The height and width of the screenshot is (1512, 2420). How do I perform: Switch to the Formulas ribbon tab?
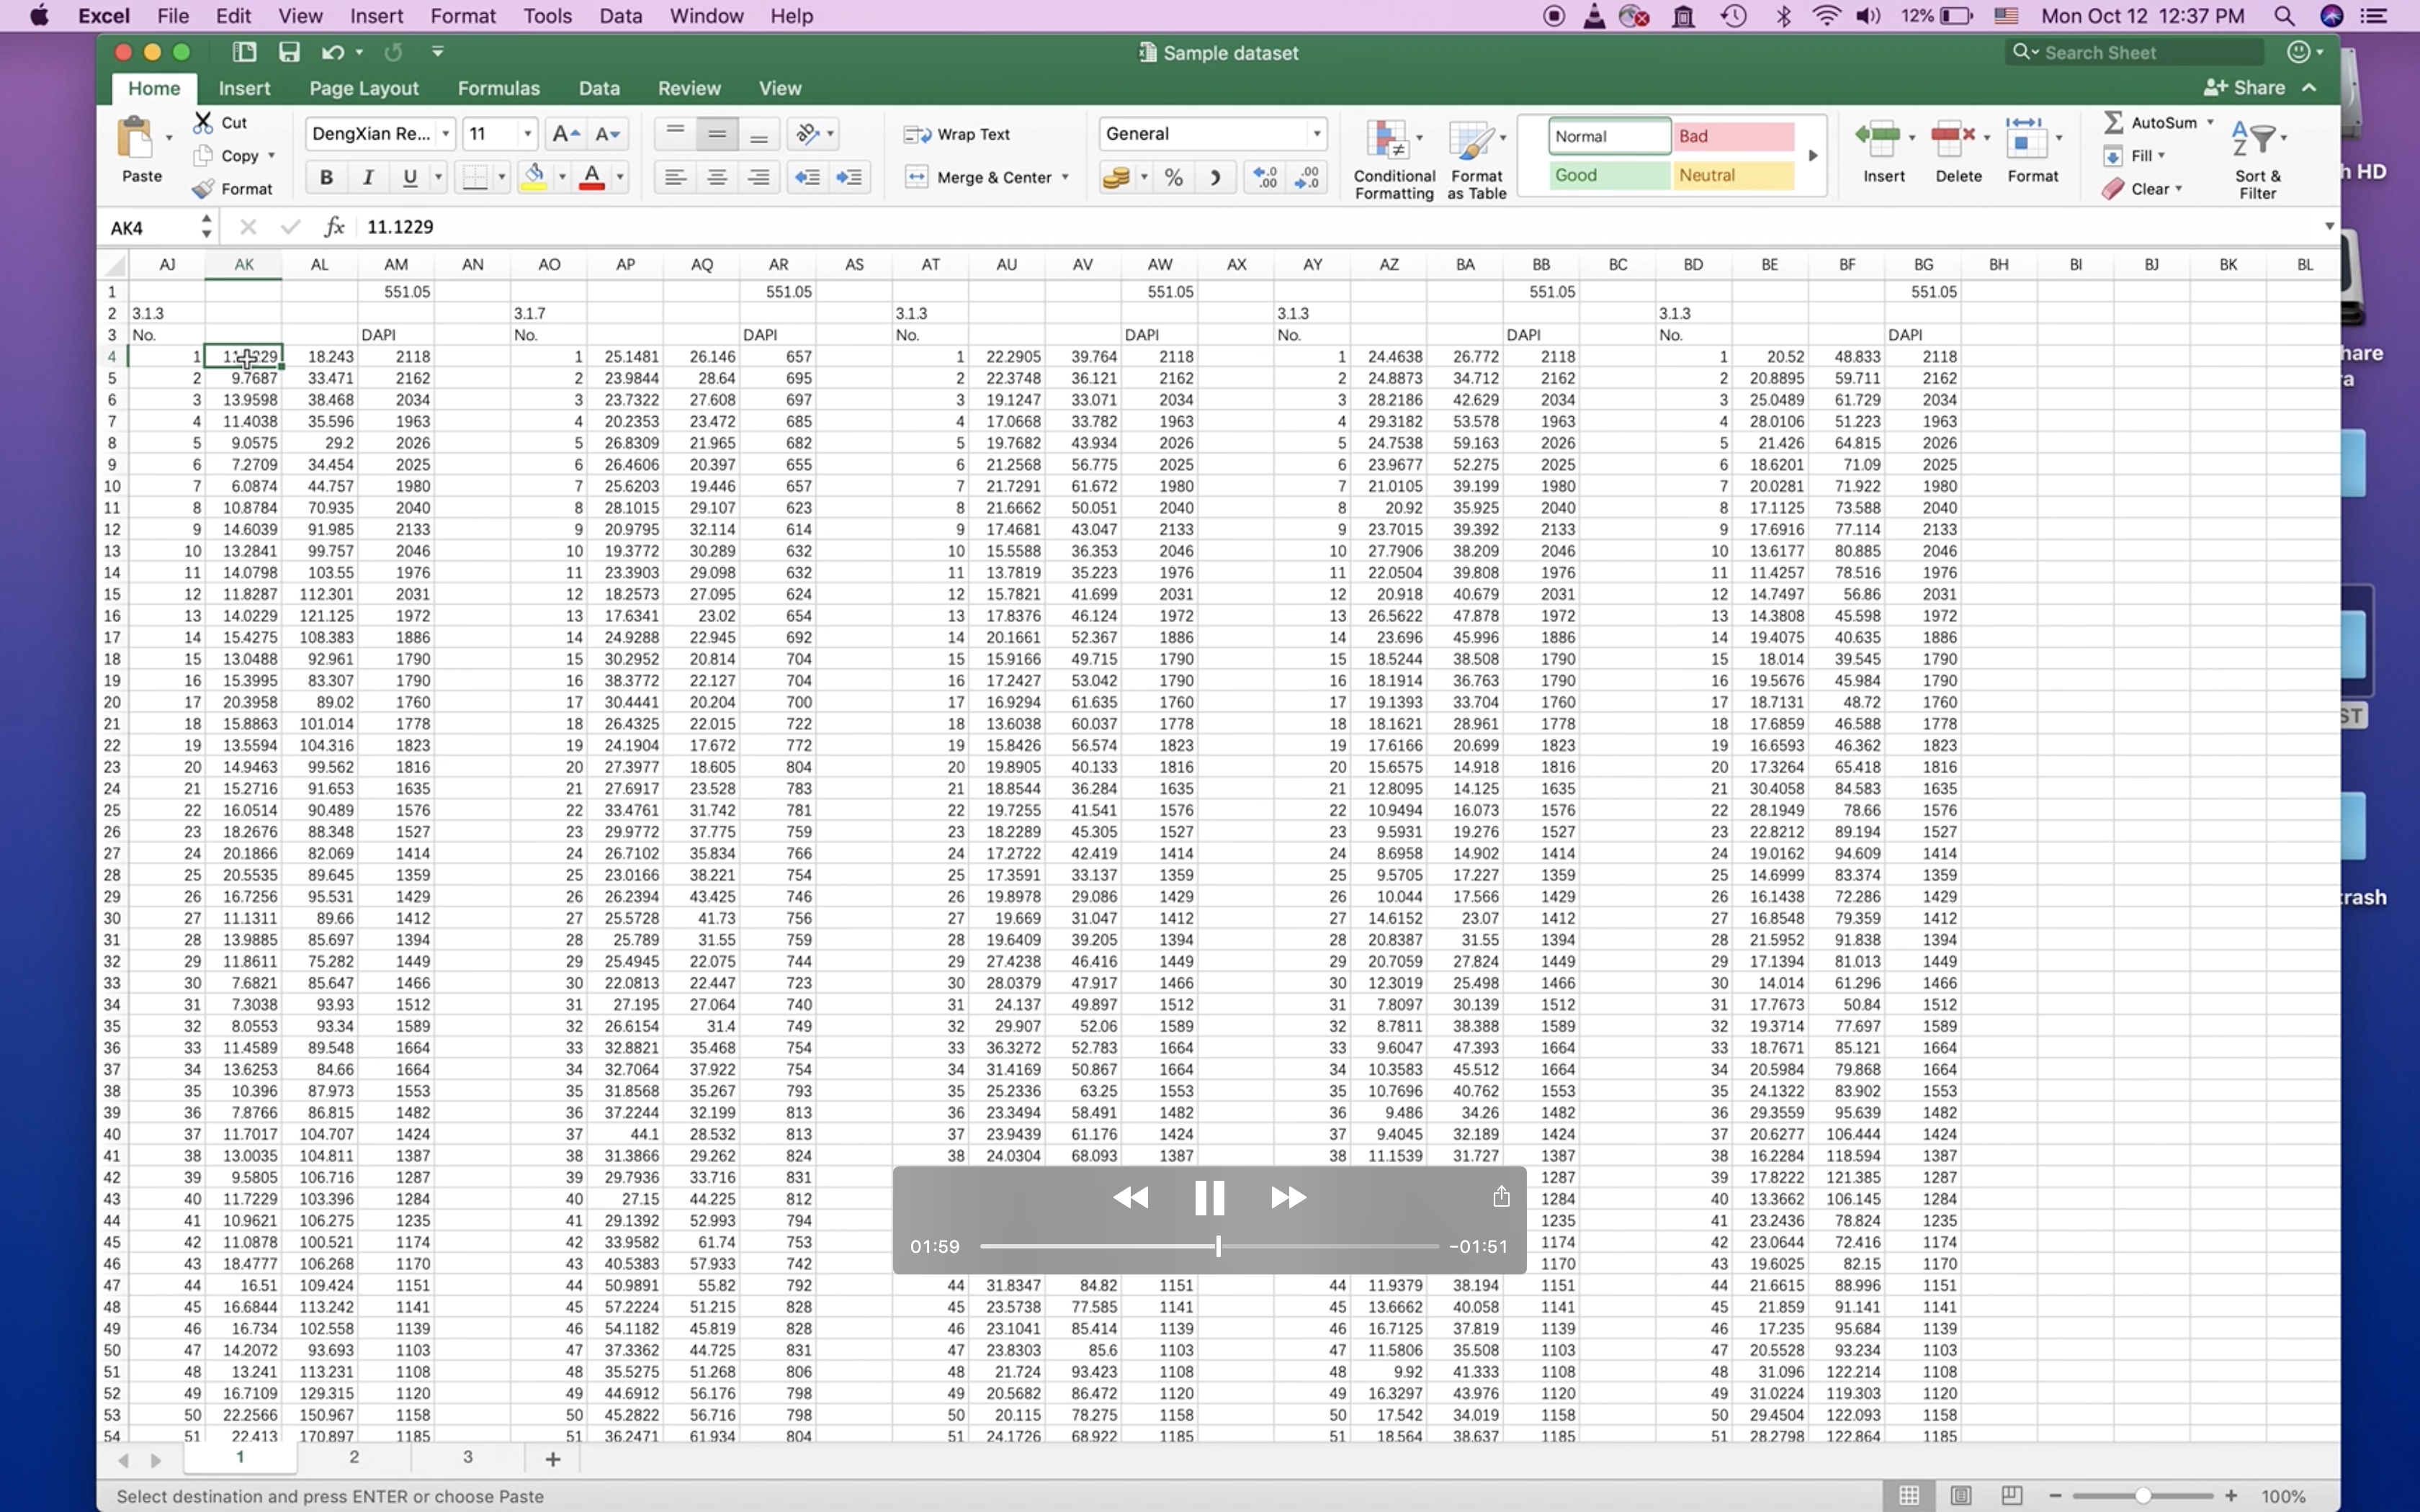498,88
